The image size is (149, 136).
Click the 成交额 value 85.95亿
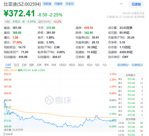point(125,33)
